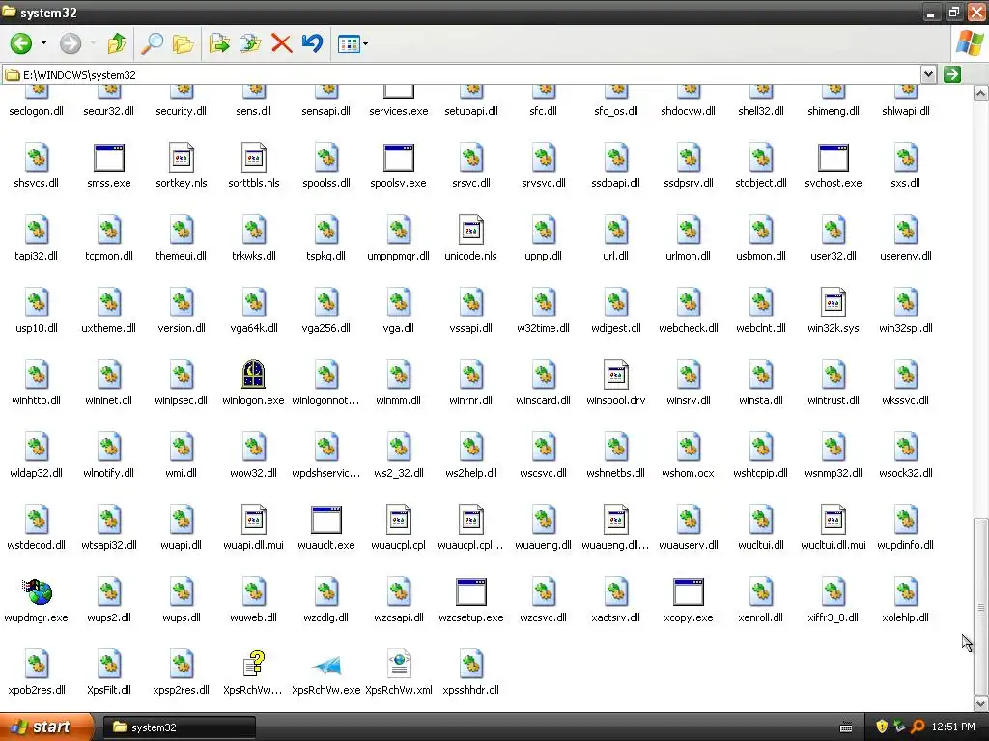This screenshot has width=989, height=741.
Task: Click the scrollbar down arrow
Action: pos(980,703)
